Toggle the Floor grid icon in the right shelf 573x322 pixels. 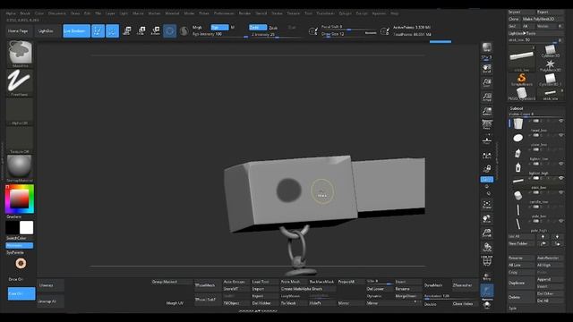487,140
